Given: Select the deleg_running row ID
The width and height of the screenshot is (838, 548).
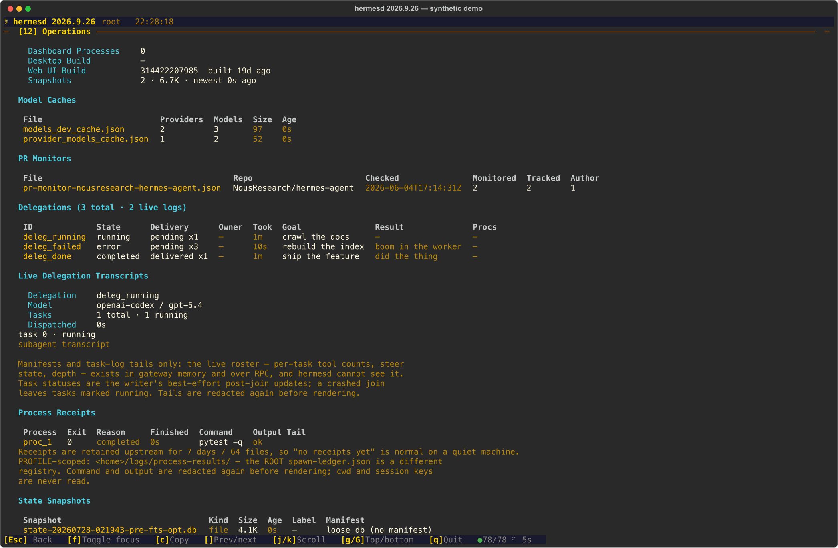Looking at the screenshot, I should point(54,237).
